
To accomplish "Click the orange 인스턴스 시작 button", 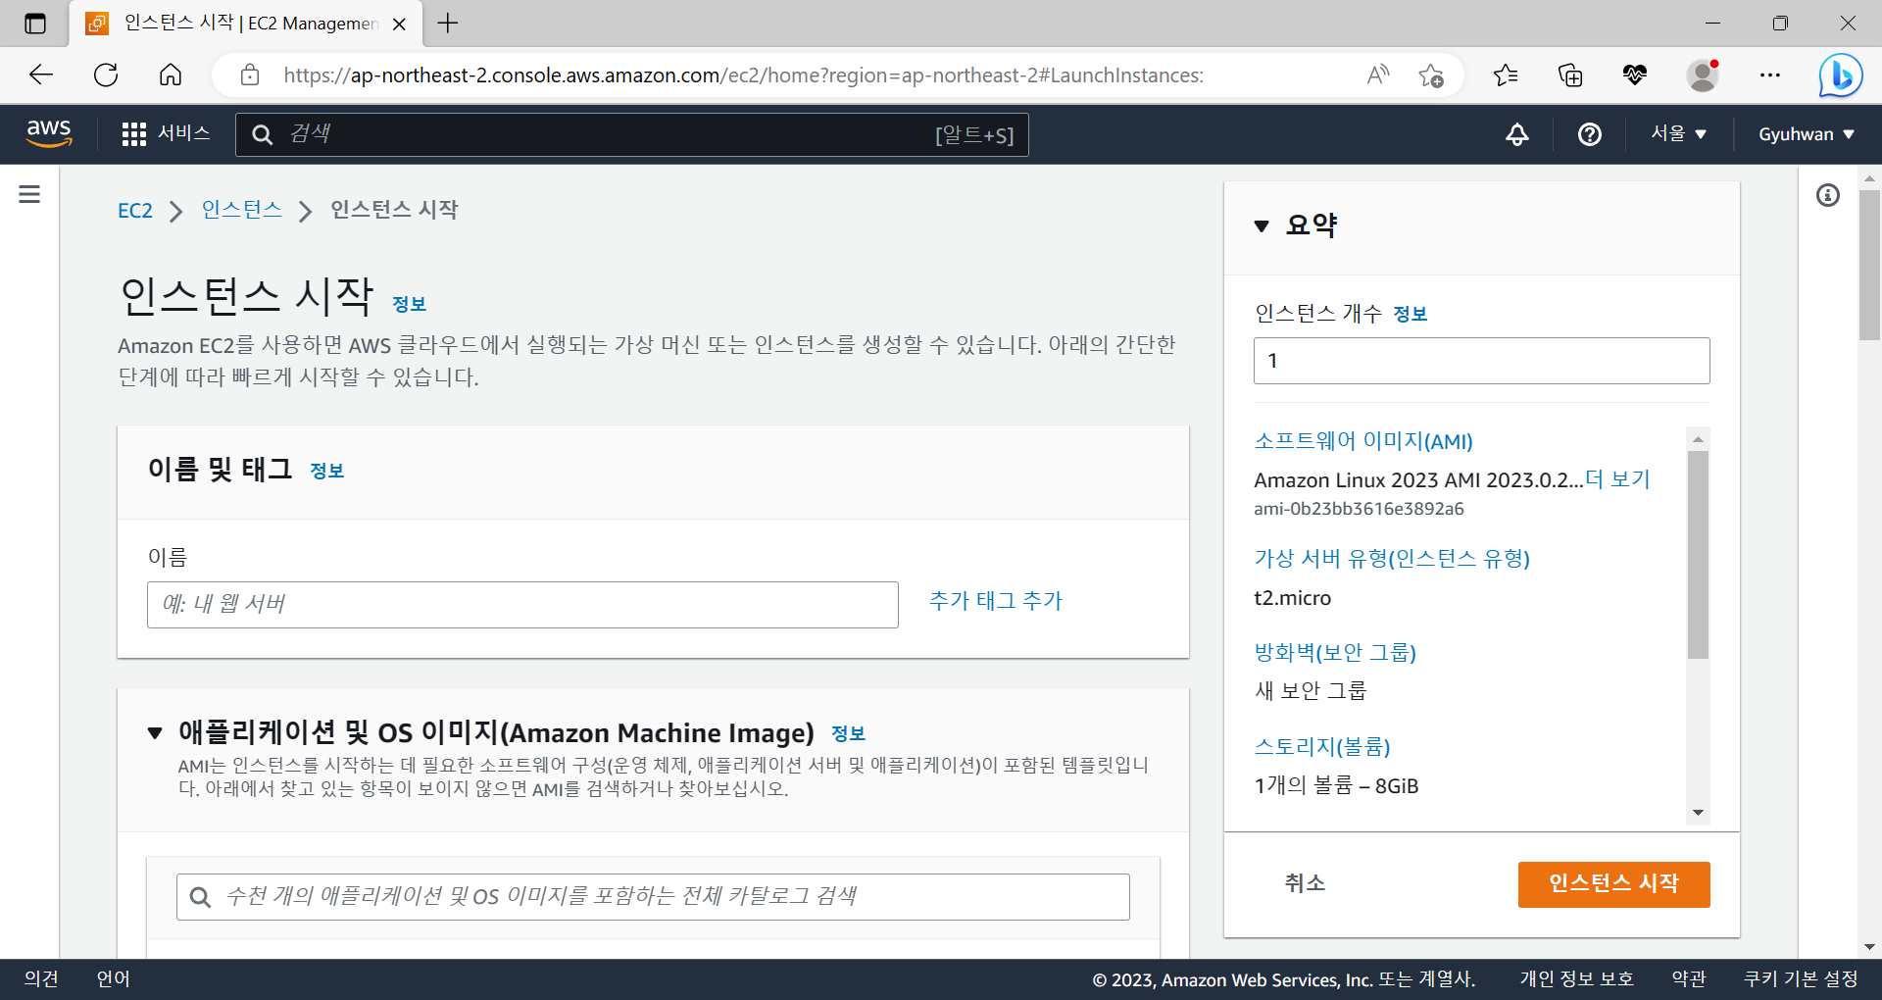I will coord(1613,884).
